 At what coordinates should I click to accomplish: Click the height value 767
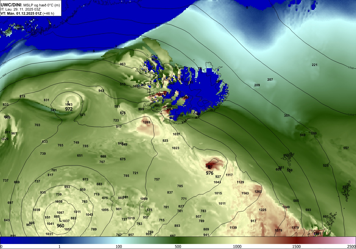102,162
